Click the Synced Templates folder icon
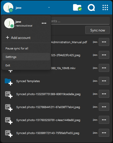Image resolution: width=113 pixels, height=143 pixels. [x=8, y=82]
